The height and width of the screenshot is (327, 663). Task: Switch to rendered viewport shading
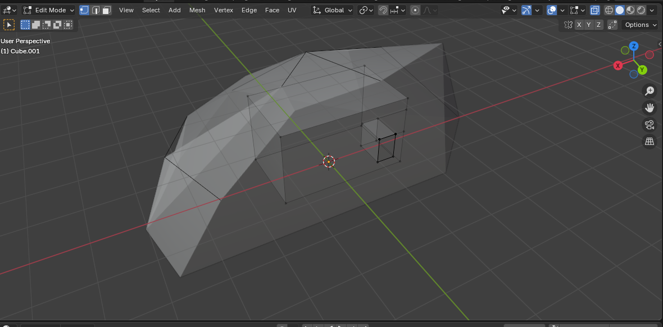[x=641, y=10]
